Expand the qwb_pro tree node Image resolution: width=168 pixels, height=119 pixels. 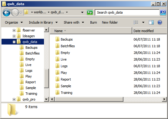[x=14, y=100]
